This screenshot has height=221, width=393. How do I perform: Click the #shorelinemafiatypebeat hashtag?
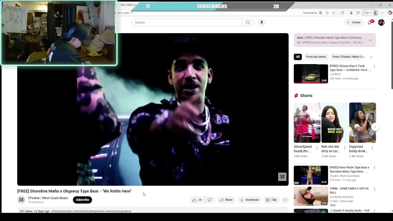tap(88, 211)
